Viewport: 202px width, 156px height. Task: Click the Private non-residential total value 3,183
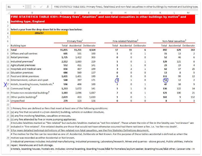click(65, 93)
